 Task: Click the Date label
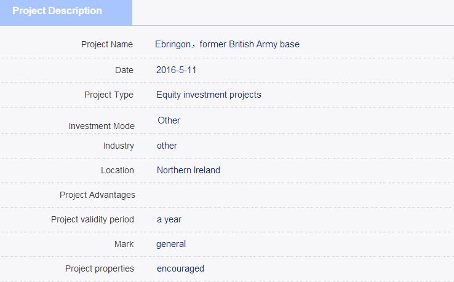tap(124, 70)
